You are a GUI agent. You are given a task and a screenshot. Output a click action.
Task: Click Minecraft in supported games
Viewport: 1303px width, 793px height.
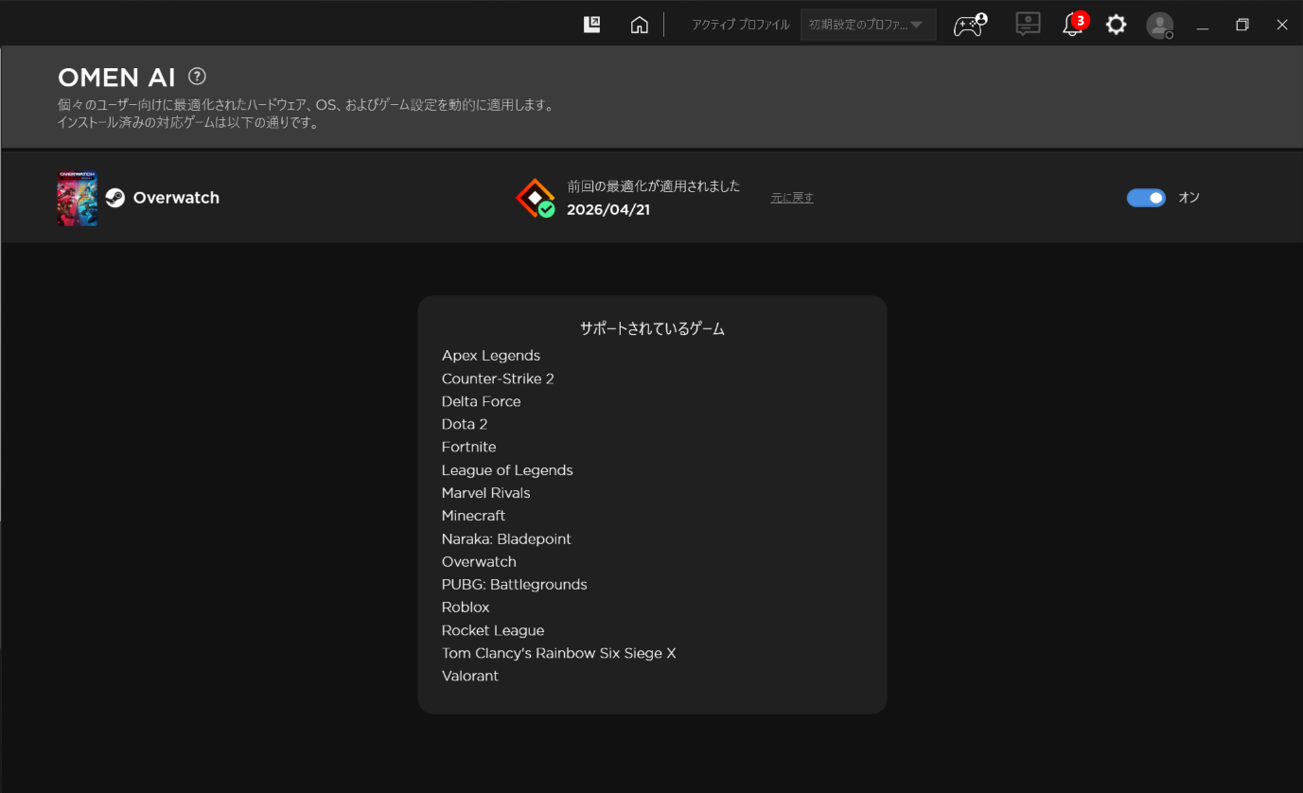pyautogui.click(x=474, y=516)
